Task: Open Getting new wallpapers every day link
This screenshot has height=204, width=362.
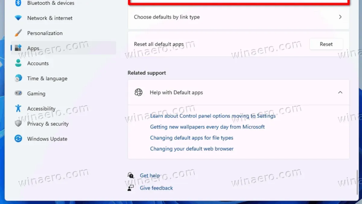Action: [207, 127]
